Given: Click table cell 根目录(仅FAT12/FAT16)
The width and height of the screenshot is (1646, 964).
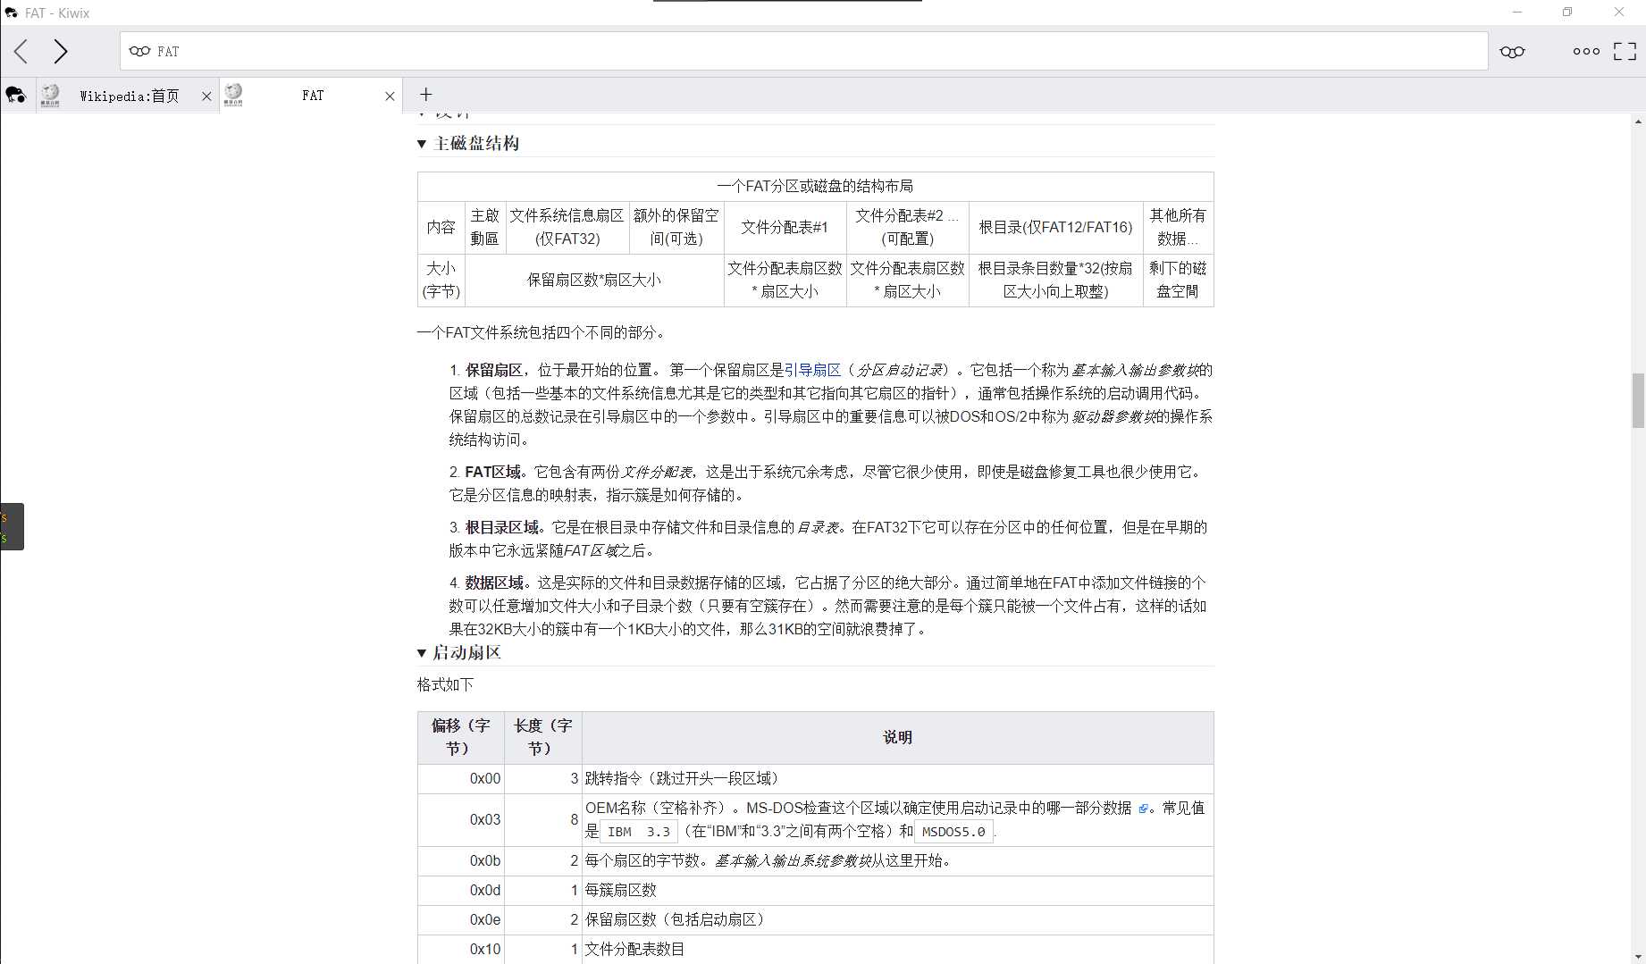Looking at the screenshot, I should tap(1055, 227).
